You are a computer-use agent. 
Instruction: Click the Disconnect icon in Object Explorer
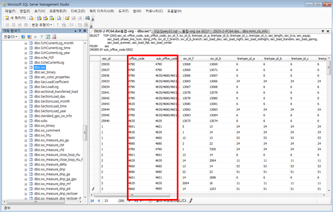(x=29, y=37)
